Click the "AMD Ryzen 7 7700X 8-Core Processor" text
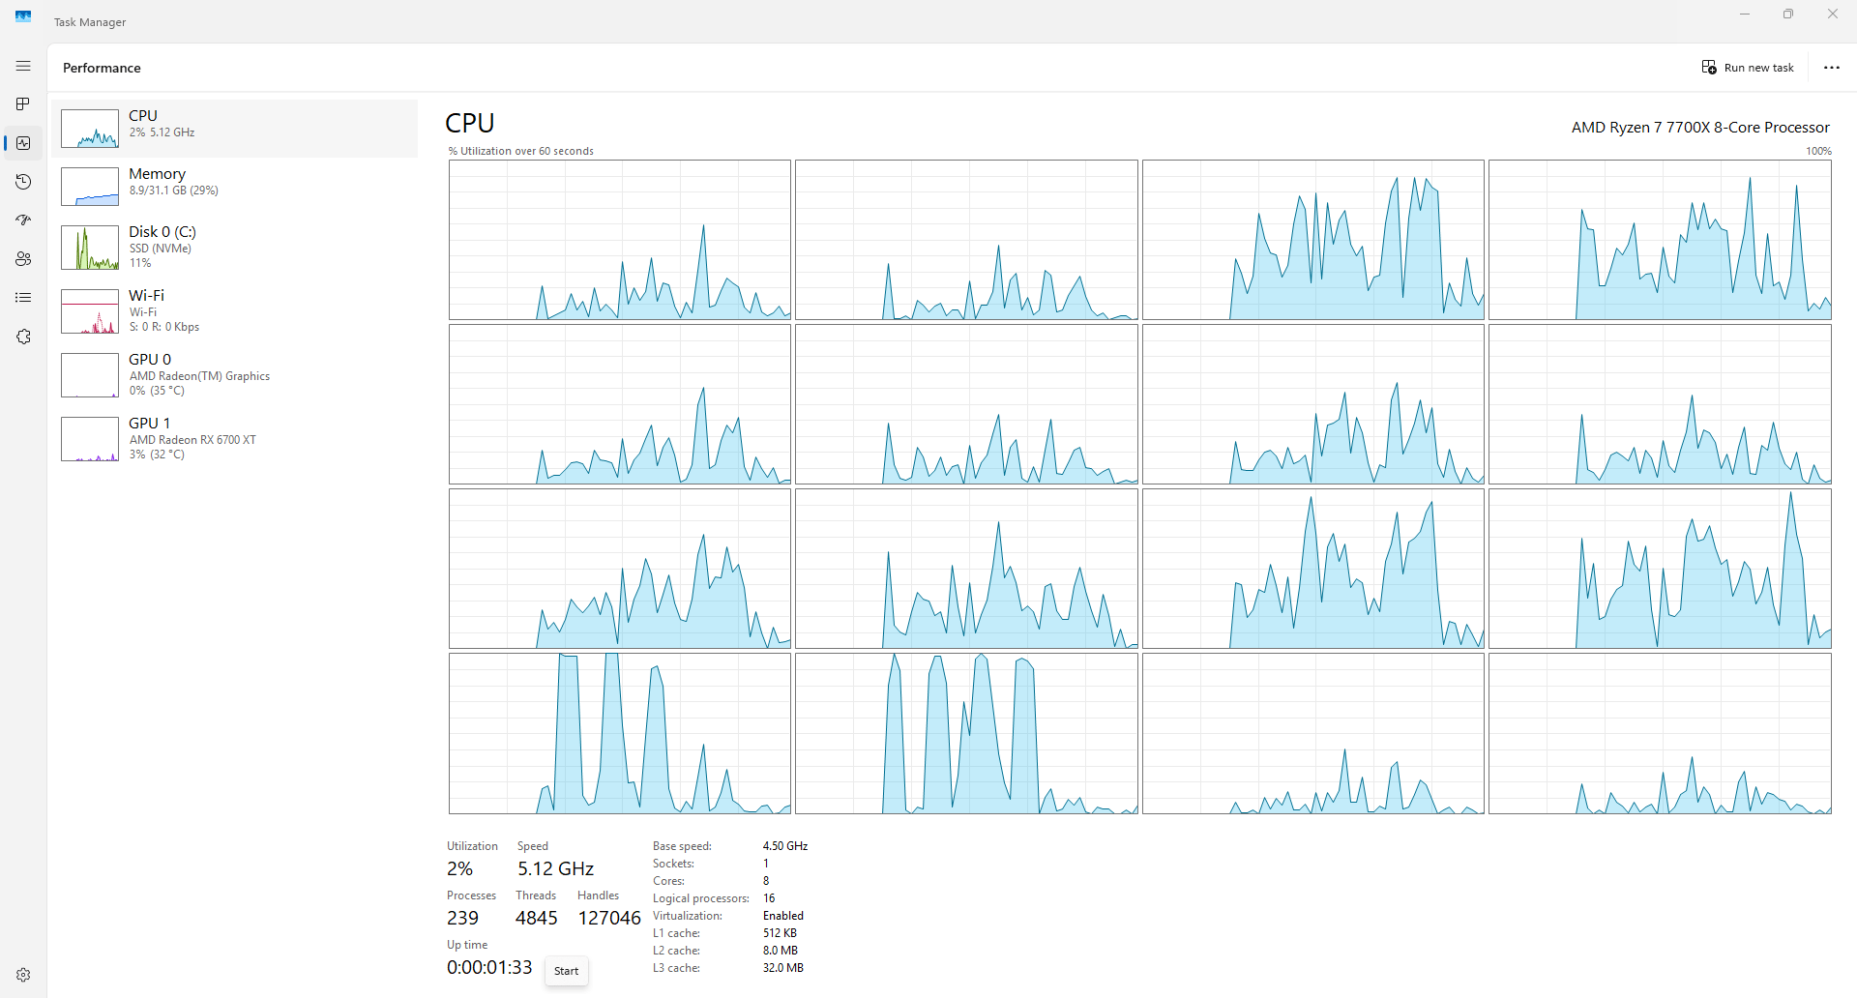This screenshot has width=1857, height=998. [x=1700, y=128]
